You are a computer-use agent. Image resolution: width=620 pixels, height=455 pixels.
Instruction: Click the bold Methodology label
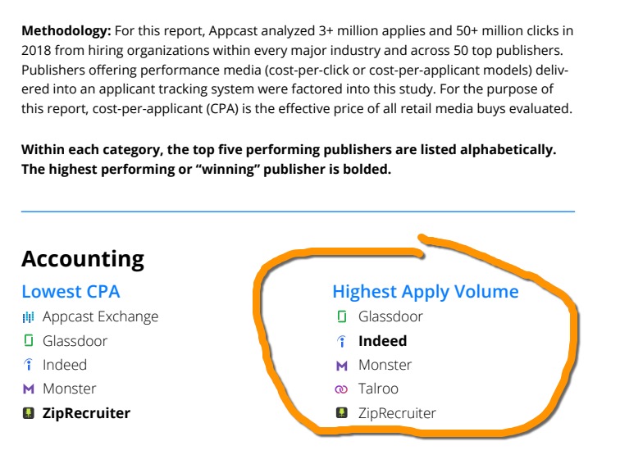coord(66,31)
